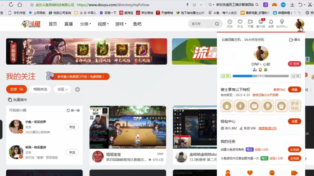The width and height of the screenshot is (314, 176).
Task: Open the 金咕咕金咕咕doinb stream thumbnail
Action: point(195,127)
